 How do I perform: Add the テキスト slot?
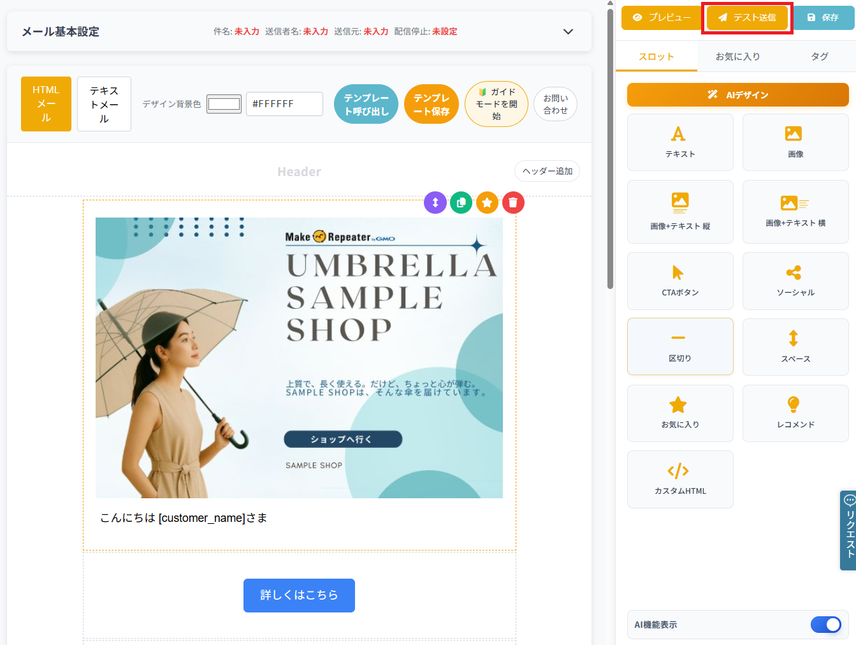pyautogui.click(x=680, y=142)
